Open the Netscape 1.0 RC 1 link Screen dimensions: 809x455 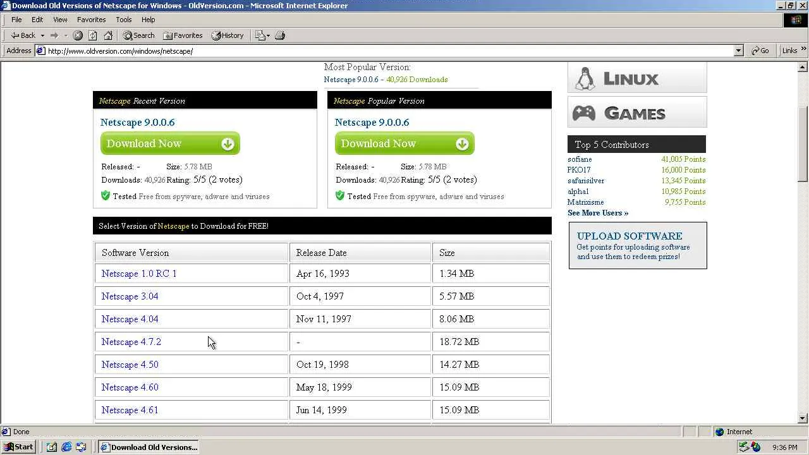point(139,274)
